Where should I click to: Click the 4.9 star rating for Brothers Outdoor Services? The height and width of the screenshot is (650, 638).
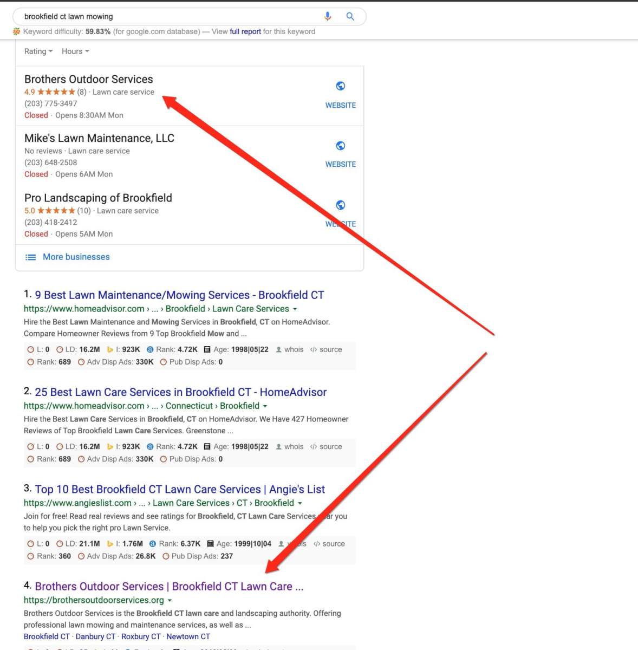click(x=50, y=92)
